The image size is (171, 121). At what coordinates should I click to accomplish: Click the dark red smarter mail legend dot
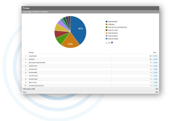[x=107, y=30]
